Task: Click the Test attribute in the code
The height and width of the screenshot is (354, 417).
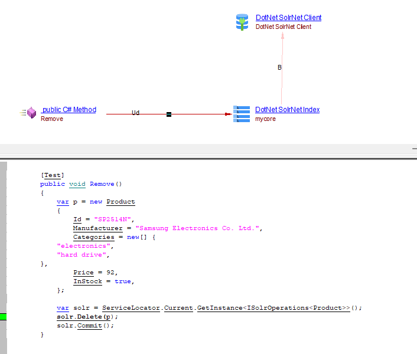Action: pyautogui.click(x=53, y=175)
